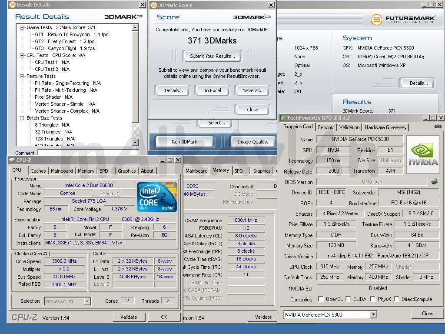Screen dimensions: 445x334
Task: Collapse the Feature Tests tree node
Action: (x=22, y=76)
